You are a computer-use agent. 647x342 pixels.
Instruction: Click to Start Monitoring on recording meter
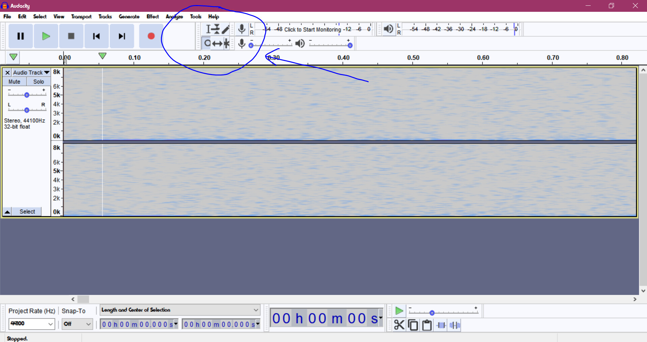pos(312,29)
